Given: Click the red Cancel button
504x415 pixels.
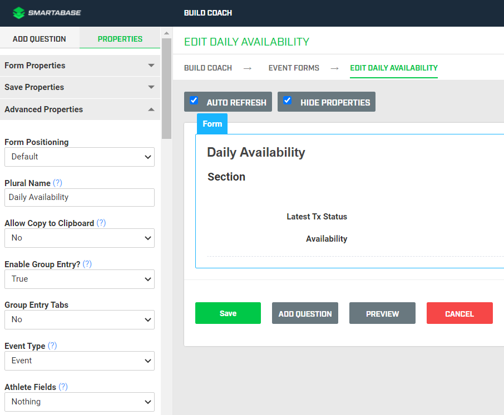Looking at the screenshot, I should tap(459, 313).
